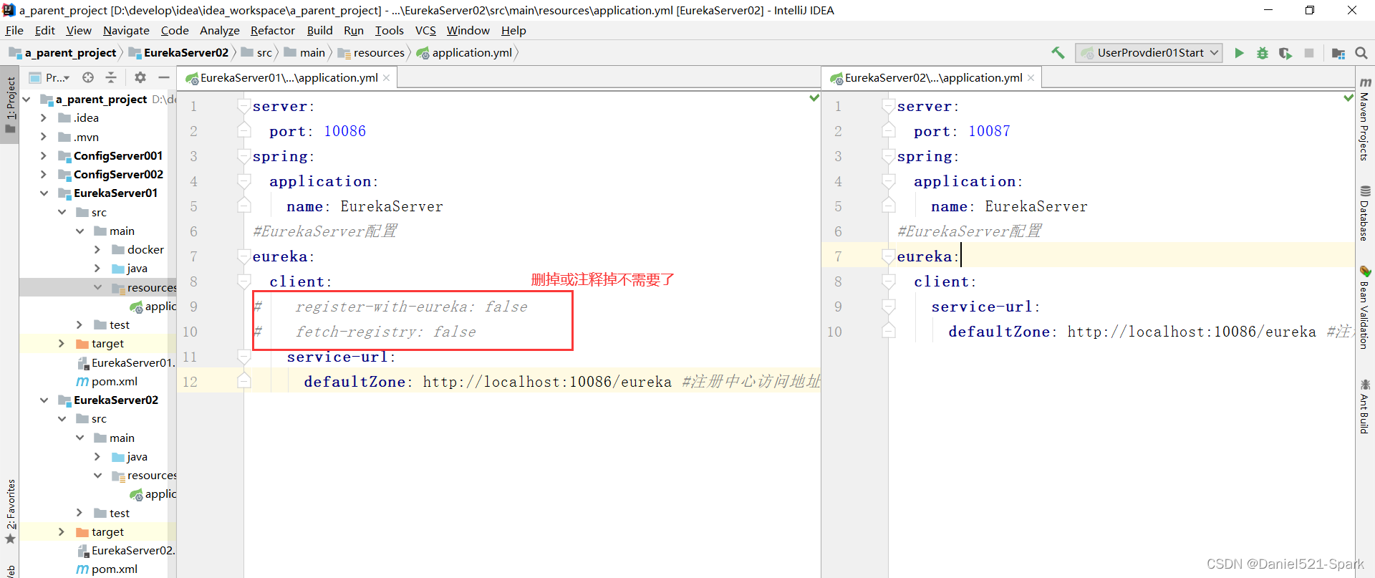
Task: Click Collapse All icon in Project panel
Action: 111,77
